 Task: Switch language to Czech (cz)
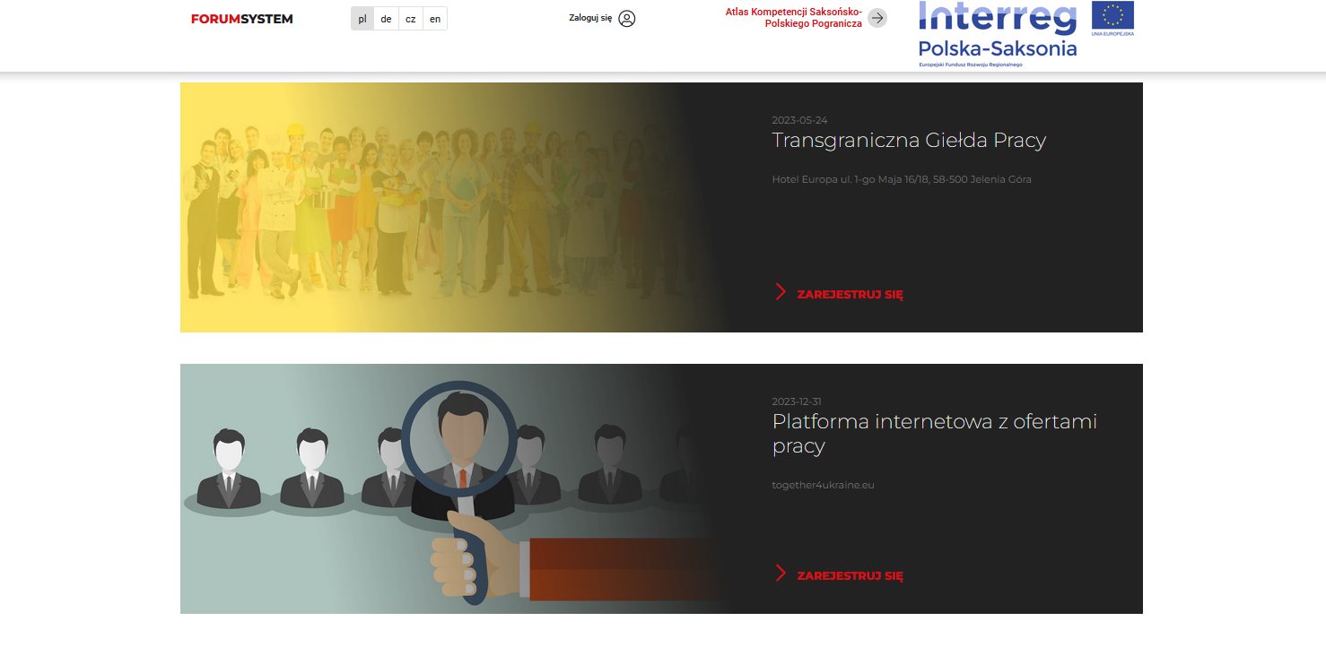click(410, 19)
